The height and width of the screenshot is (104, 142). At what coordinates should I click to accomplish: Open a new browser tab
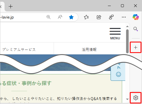click(x=11, y=7)
